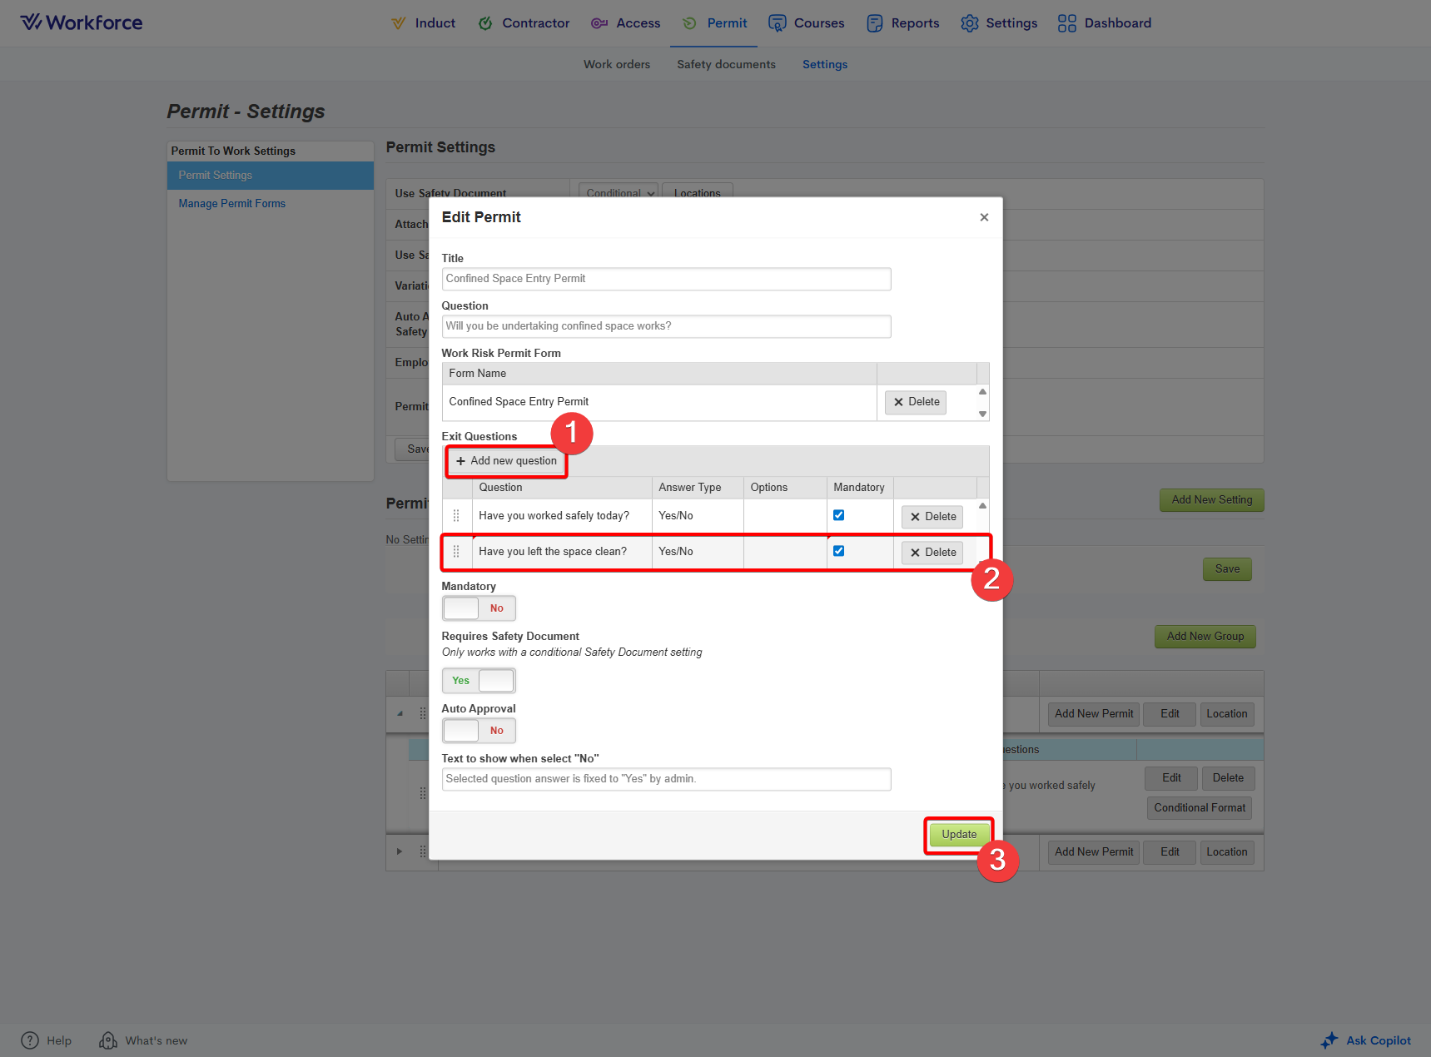Image resolution: width=1431 pixels, height=1057 pixels.
Task: Open the Reports module icon
Action: (x=874, y=23)
